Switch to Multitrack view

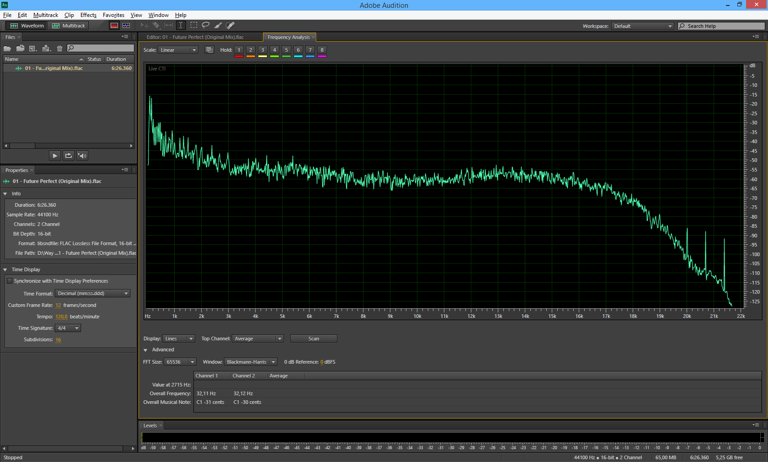point(69,26)
